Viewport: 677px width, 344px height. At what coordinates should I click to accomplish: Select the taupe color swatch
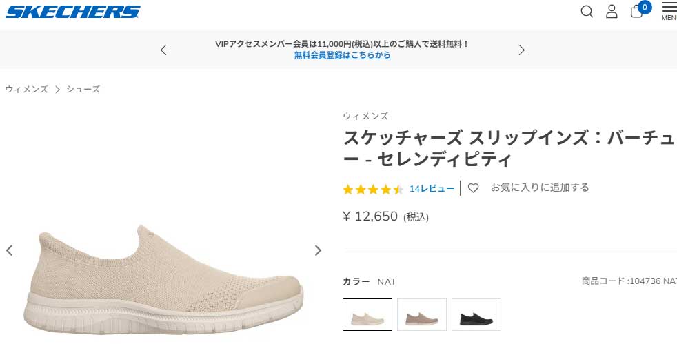click(422, 314)
